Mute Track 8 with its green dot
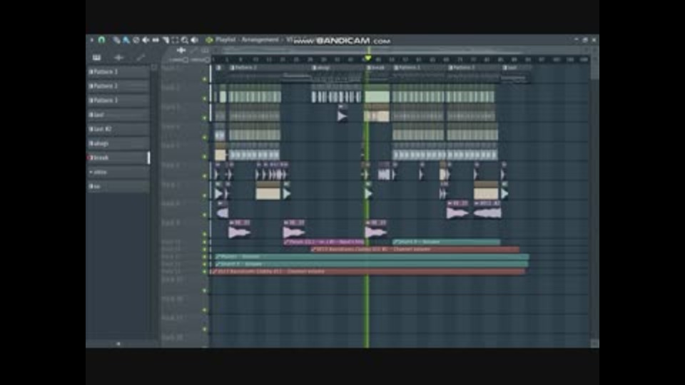Screen dimensions: 685x385 (205, 215)
